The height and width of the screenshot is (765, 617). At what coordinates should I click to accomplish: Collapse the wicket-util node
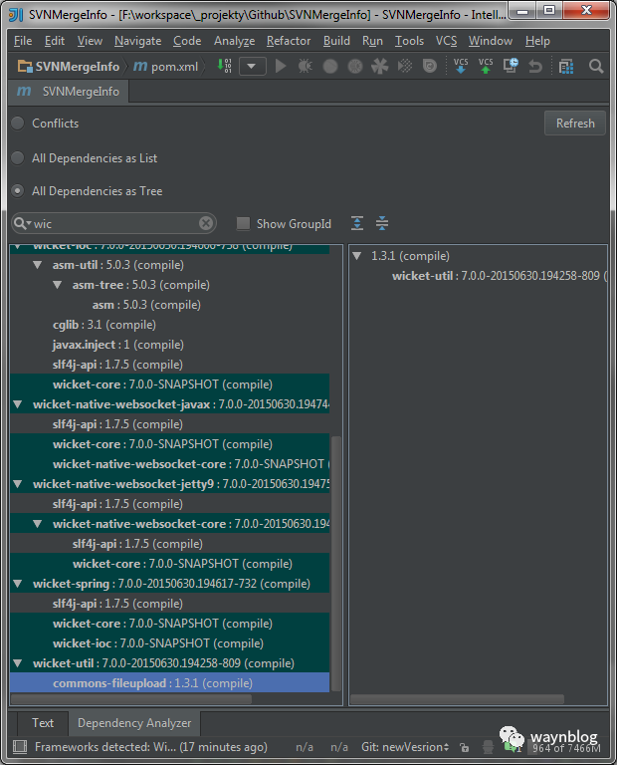click(18, 663)
